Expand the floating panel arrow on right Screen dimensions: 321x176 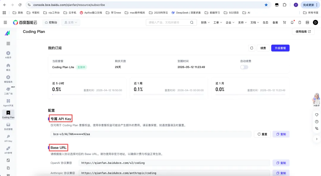pyautogui.click(x=317, y=139)
